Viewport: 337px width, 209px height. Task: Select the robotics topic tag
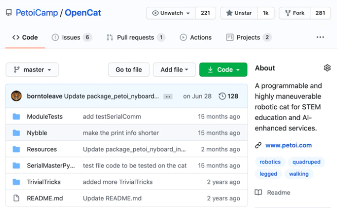pos(270,162)
